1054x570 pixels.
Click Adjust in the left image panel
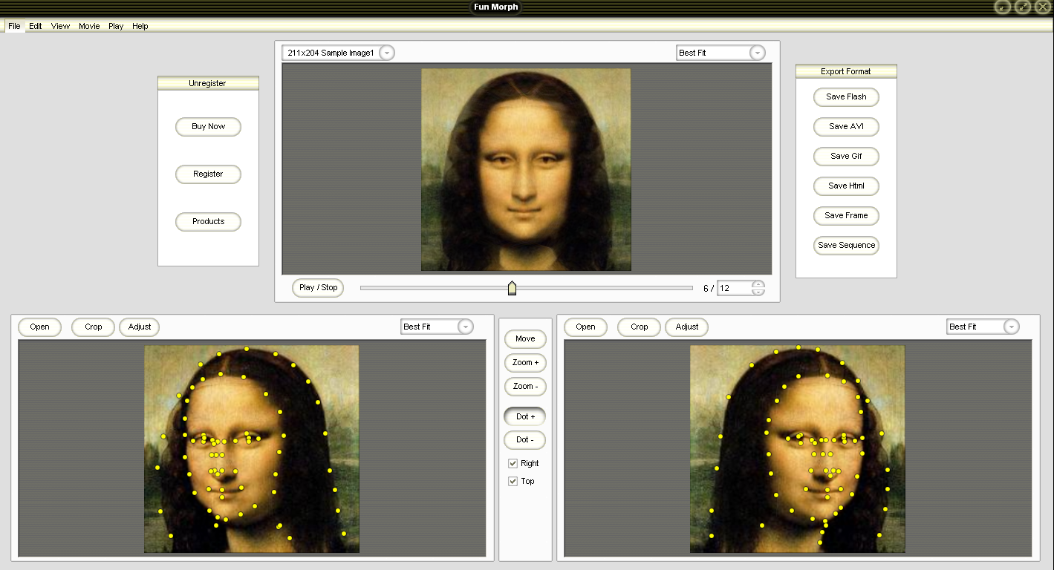point(140,327)
